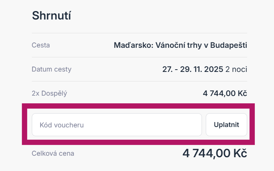Click the Kč currency next to total price
Image resolution: width=274 pixels, height=171 pixels.
pos(240,153)
